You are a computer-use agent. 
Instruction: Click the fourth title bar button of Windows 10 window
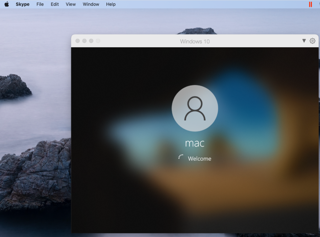click(98, 41)
